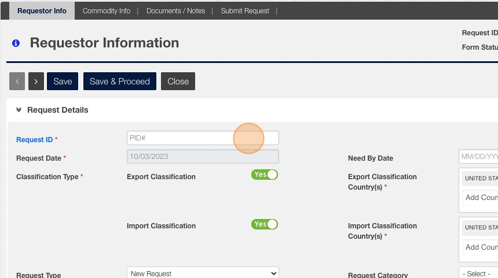Click the blue info icon beside Requestor Information
The height and width of the screenshot is (278, 498).
point(16,43)
